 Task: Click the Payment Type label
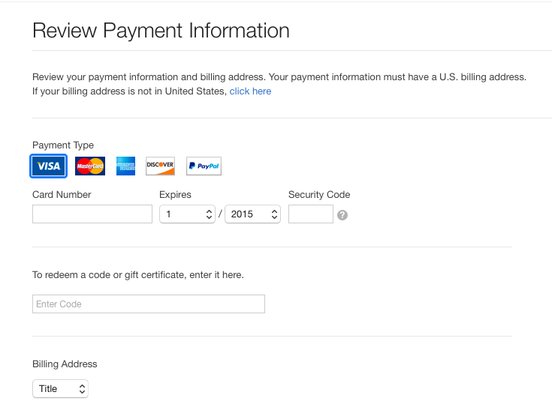63,145
